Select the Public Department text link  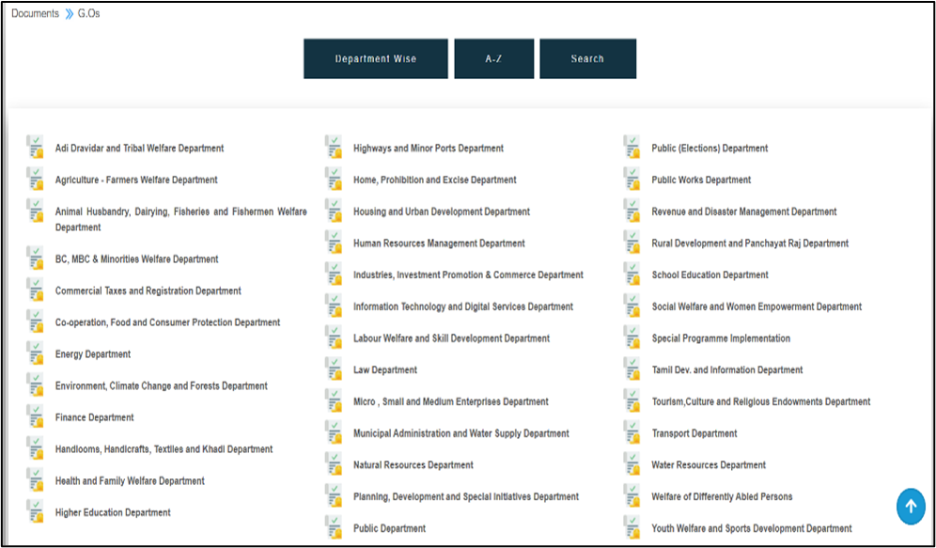[389, 528]
